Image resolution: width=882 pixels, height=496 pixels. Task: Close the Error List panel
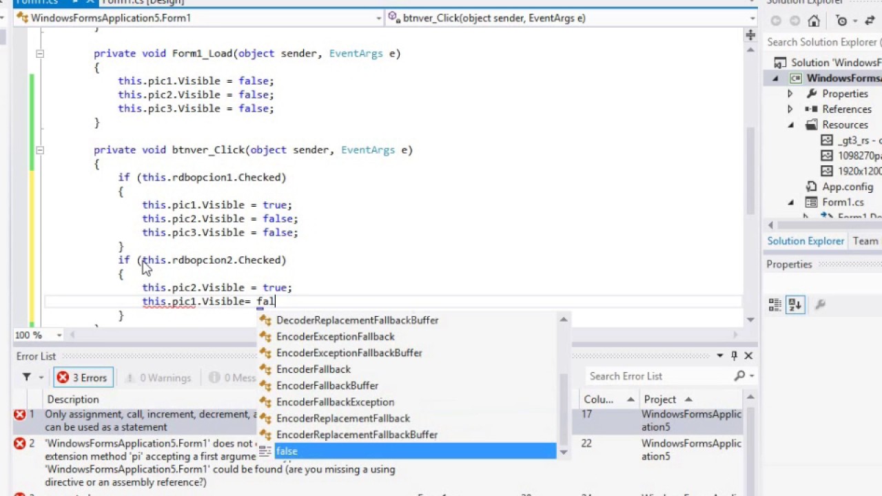point(748,355)
